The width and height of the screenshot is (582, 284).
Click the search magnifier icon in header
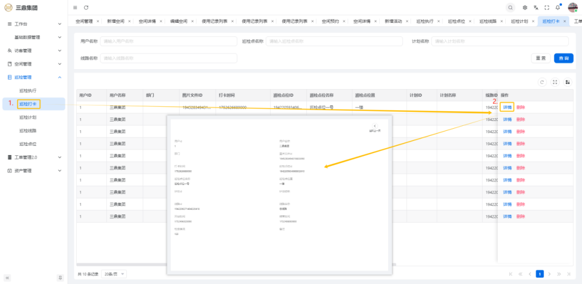tap(511, 7)
